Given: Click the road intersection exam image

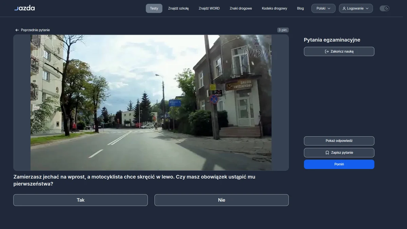Looking at the screenshot, I should (151, 102).
